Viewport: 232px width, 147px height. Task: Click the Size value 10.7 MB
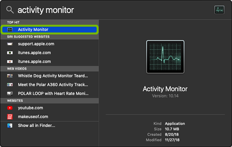172,129
